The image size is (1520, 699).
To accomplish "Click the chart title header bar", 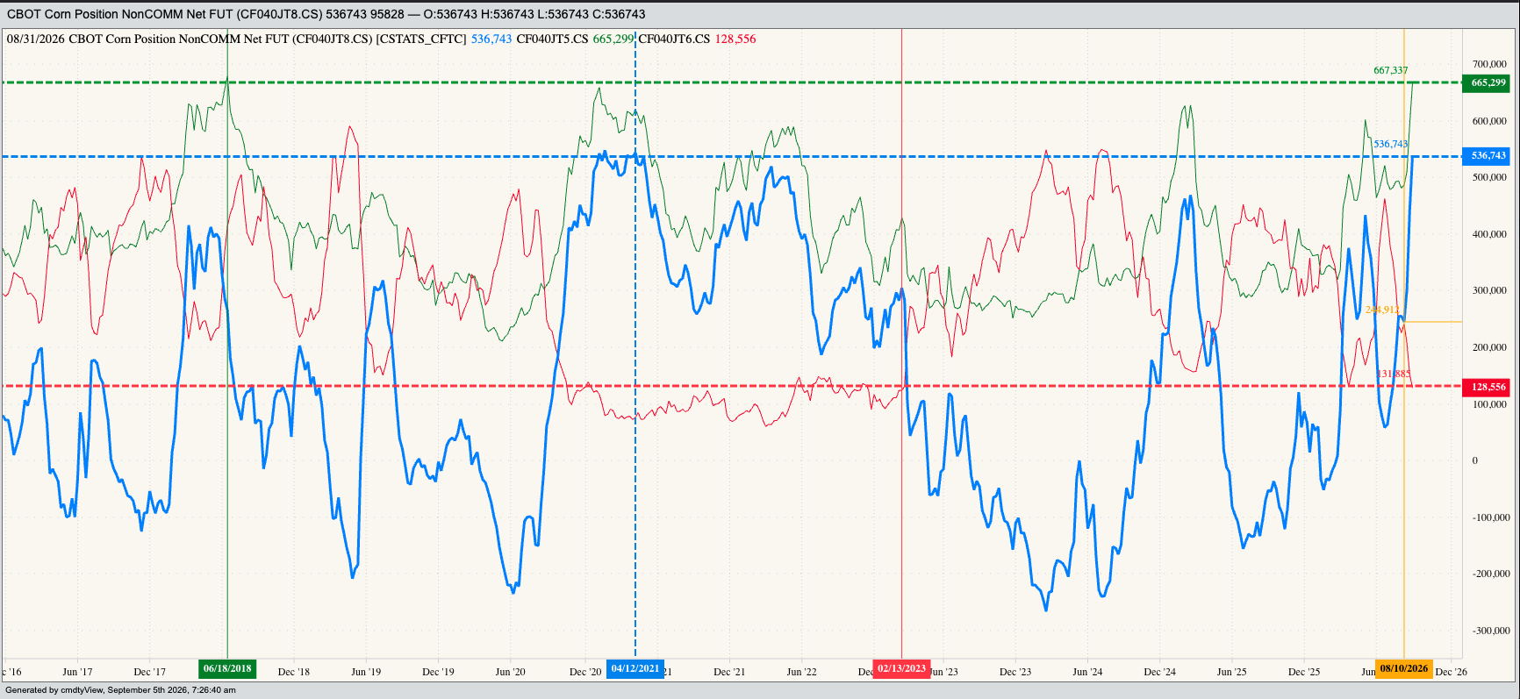I will [x=760, y=14].
